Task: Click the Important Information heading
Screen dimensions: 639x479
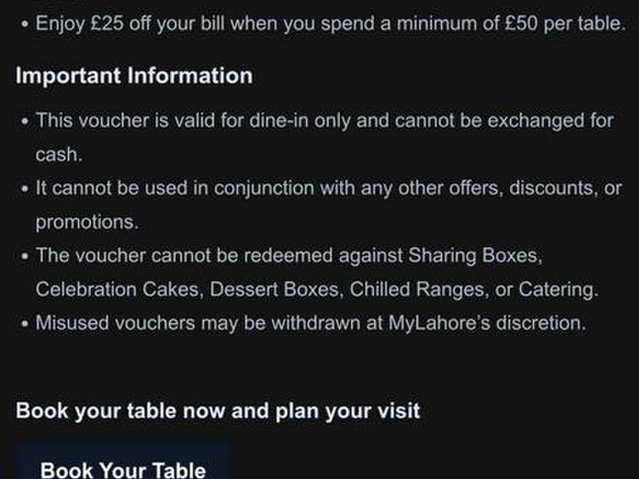Action: point(134,76)
